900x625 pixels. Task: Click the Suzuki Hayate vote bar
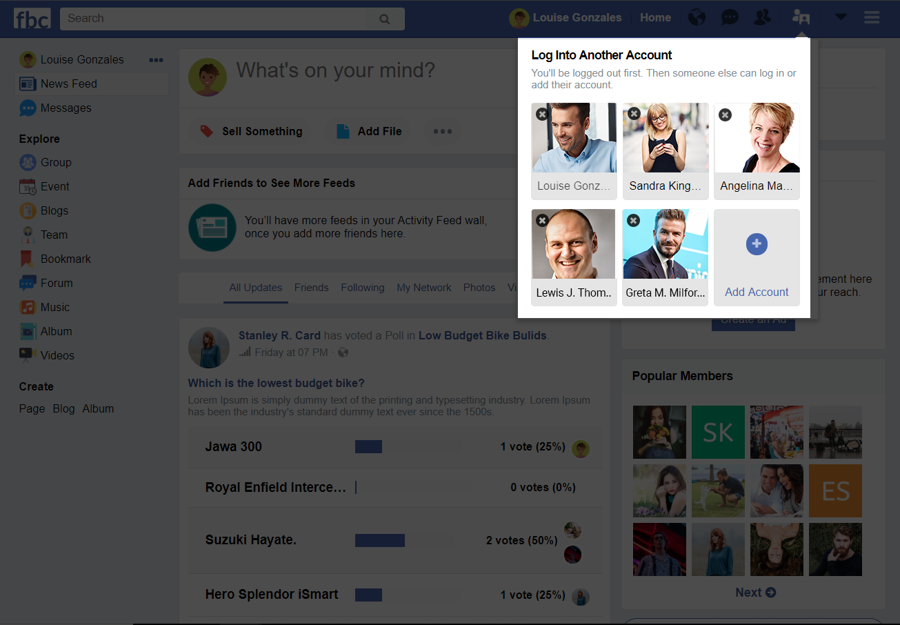click(x=380, y=540)
